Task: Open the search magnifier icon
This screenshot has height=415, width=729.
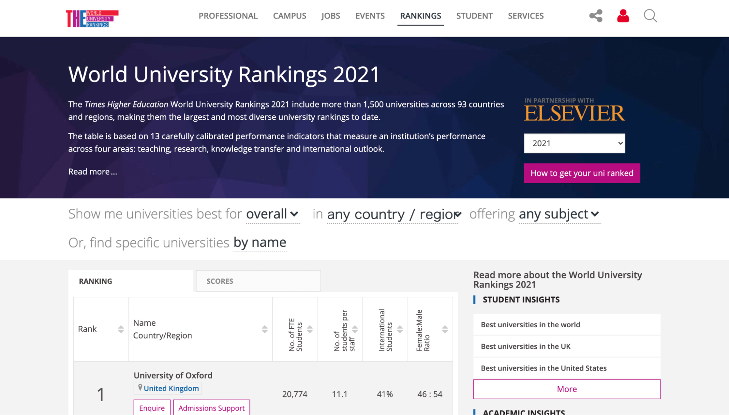Action: (x=650, y=16)
